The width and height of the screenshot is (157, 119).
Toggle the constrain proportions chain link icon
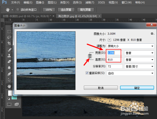90,56
